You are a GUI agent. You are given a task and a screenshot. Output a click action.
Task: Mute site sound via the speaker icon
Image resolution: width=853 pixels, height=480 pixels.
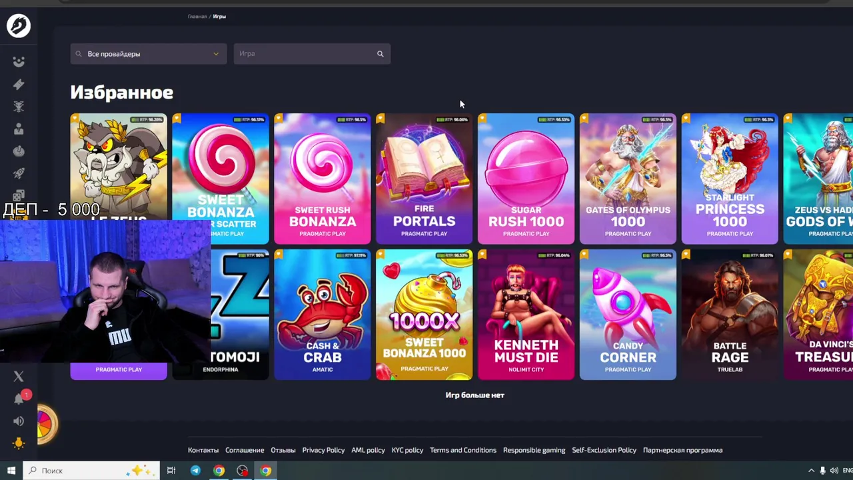tap(19, 421)
